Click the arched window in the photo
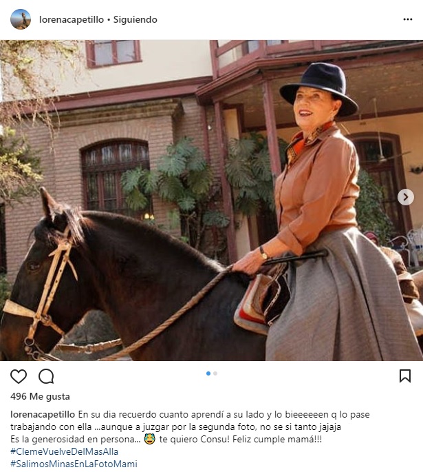This screenshot has height=472, width=423. coord(116,178)
